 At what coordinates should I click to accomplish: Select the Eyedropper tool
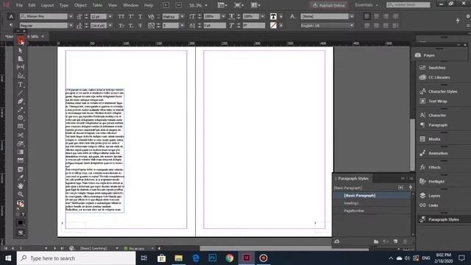point(20,178)
